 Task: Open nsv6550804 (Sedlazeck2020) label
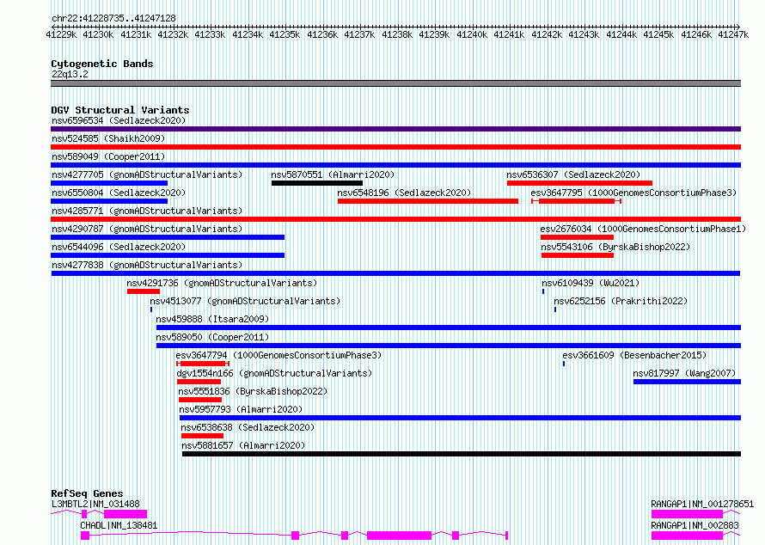(x=119, y=193)
